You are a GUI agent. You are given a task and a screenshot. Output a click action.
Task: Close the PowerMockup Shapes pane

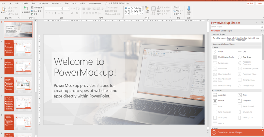tap(262, 22)
